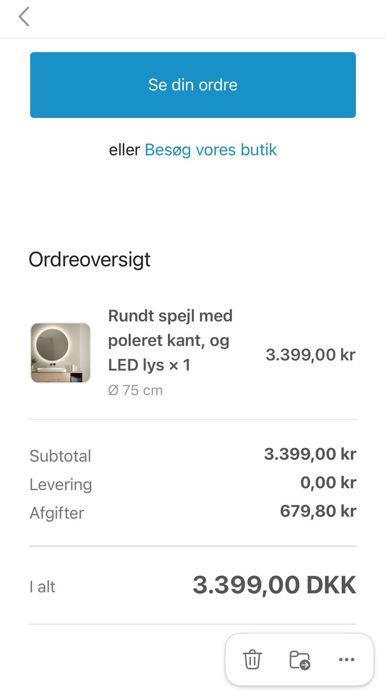Click the product price 3.399,00 kr
This screenshot has width=386, height=690.
click(310, 354)
